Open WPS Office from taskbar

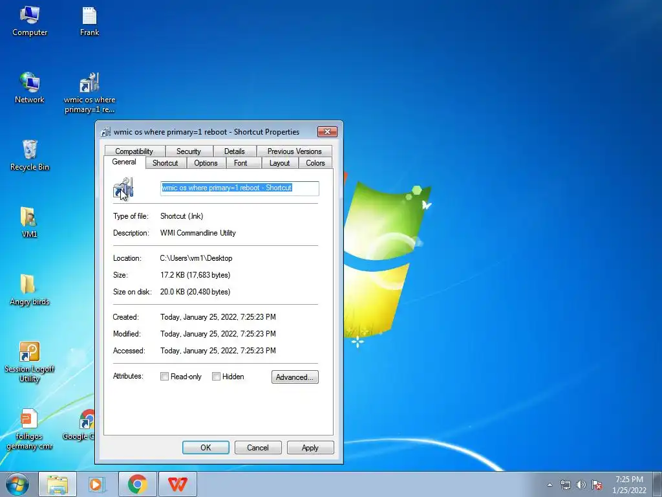(x=177, y=484)
